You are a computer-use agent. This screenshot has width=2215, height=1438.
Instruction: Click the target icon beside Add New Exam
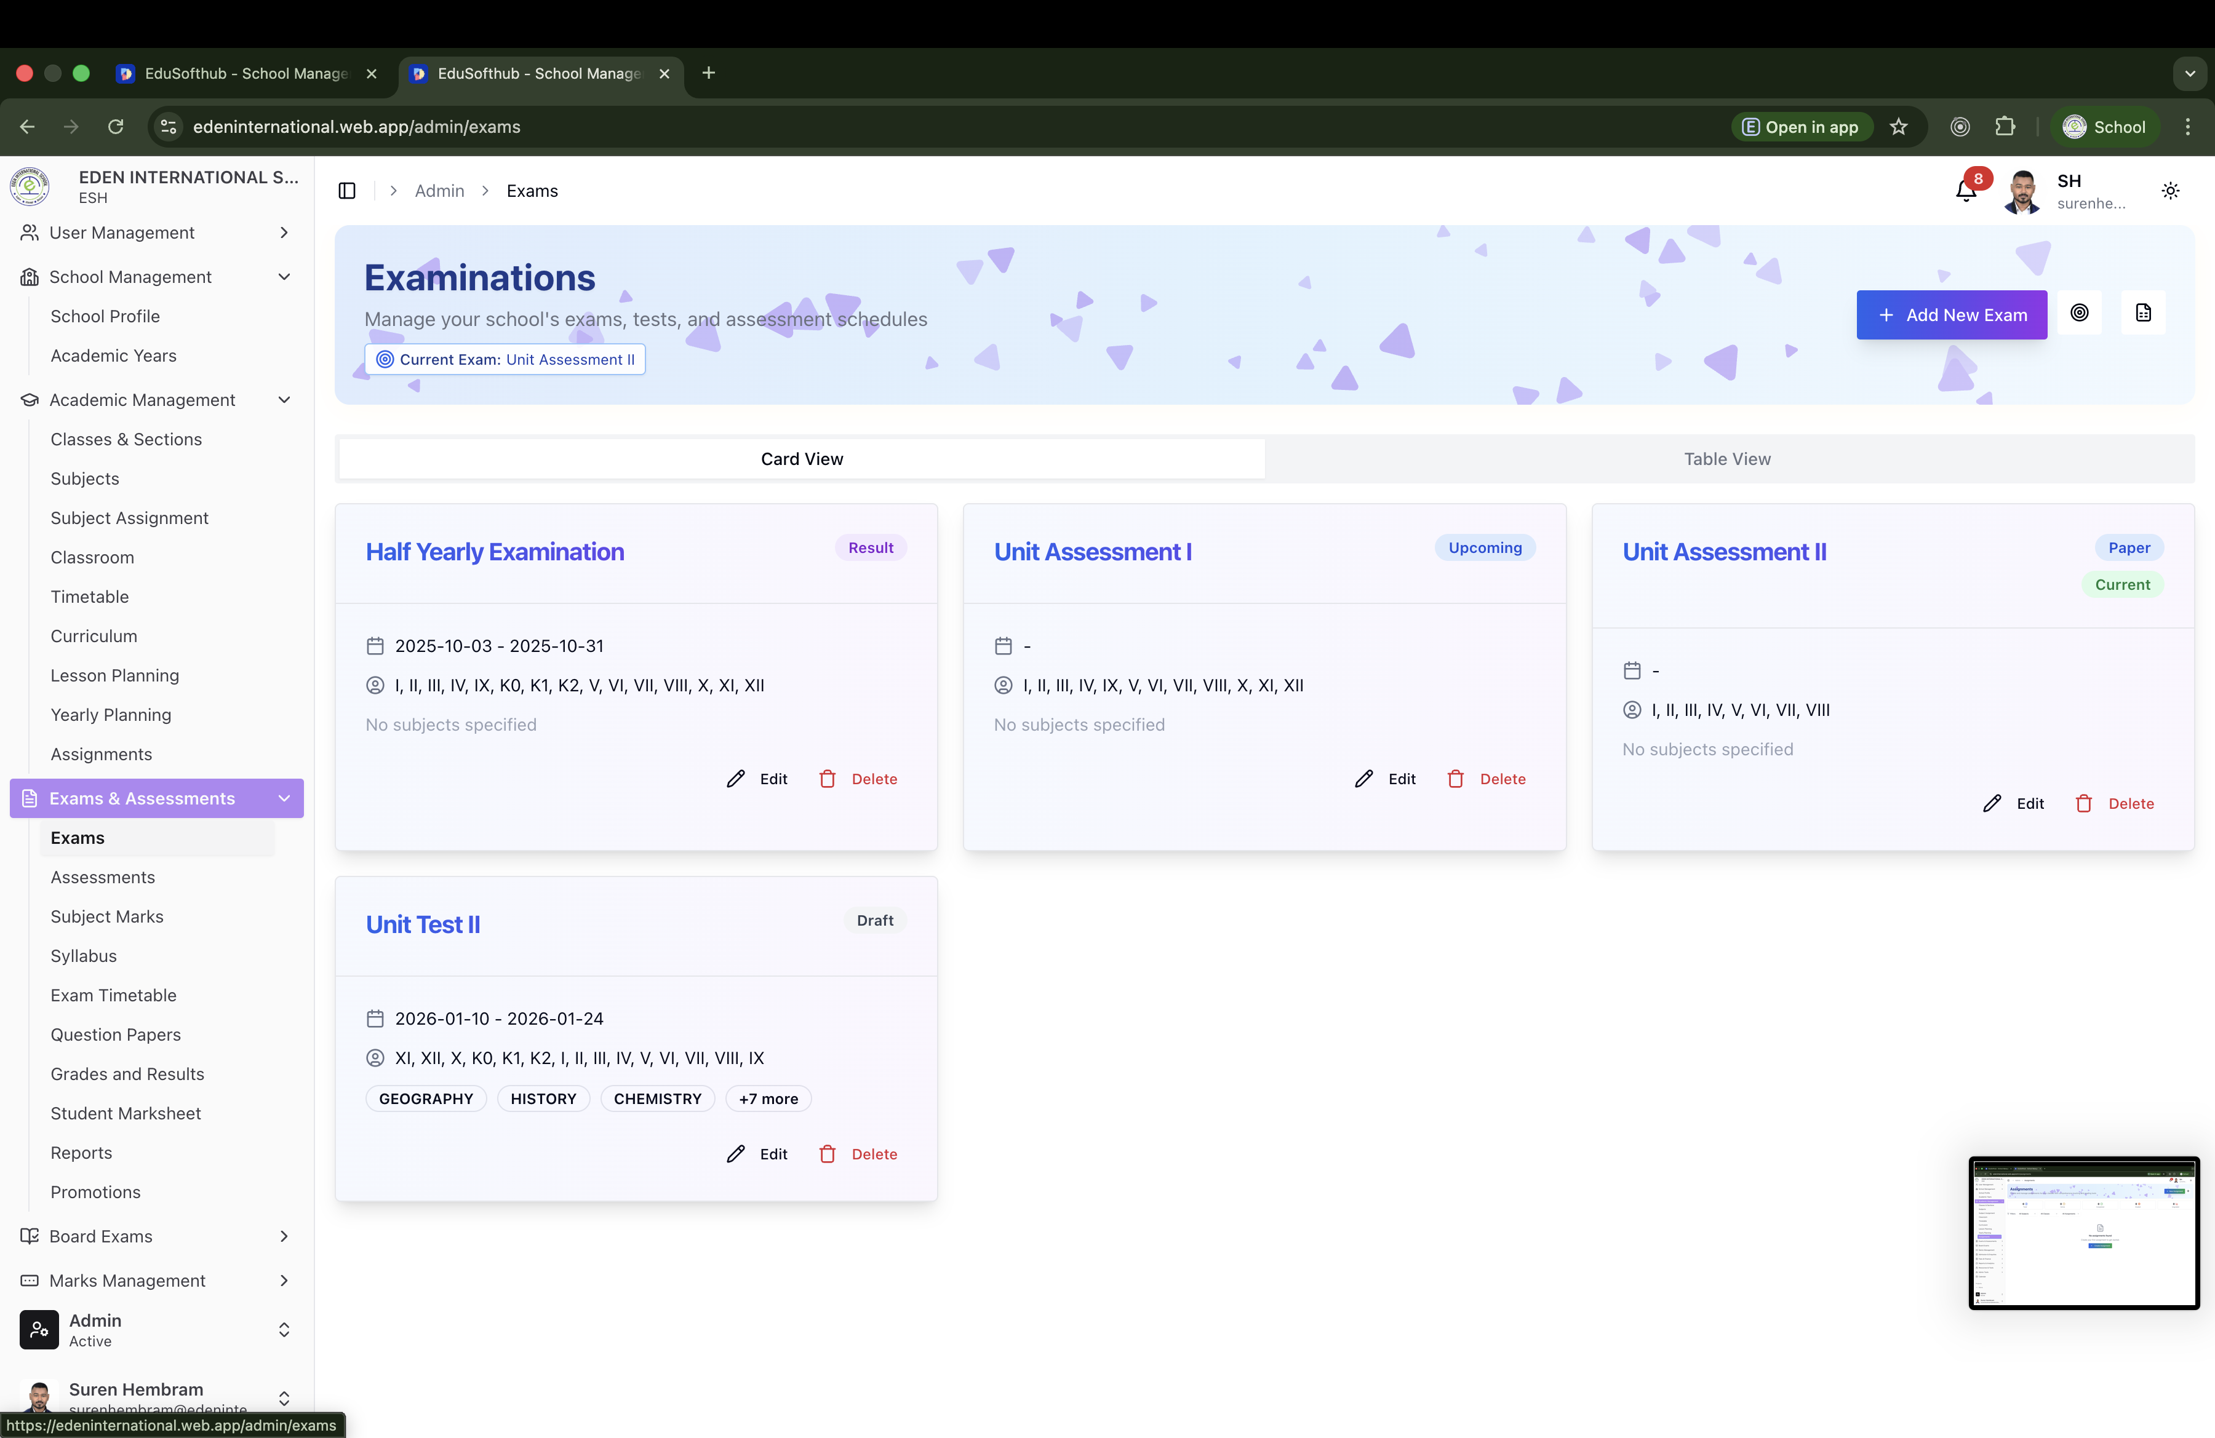click(2079, 314)
